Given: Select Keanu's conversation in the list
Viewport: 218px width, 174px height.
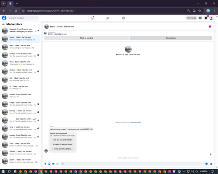Looking at the screenshot, I should point(20,39).
